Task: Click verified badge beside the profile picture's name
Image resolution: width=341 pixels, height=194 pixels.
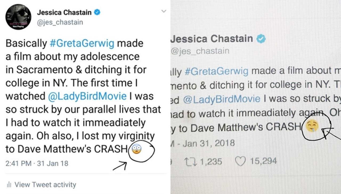Action: pos(98,12)
